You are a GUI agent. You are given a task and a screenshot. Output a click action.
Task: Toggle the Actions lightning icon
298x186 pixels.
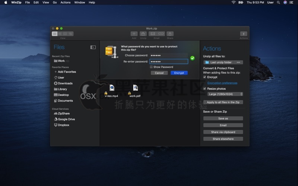click(244, 34)
